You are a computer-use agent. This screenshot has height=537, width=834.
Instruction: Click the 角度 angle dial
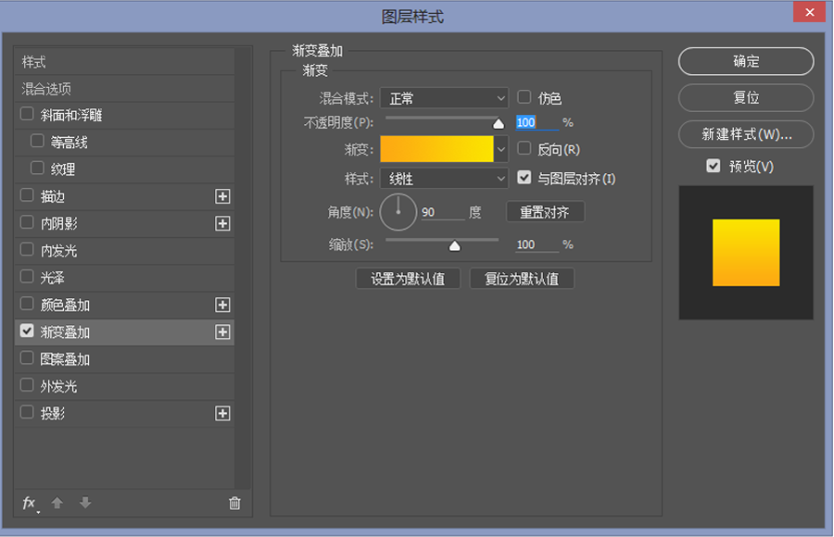click(398, 212)
